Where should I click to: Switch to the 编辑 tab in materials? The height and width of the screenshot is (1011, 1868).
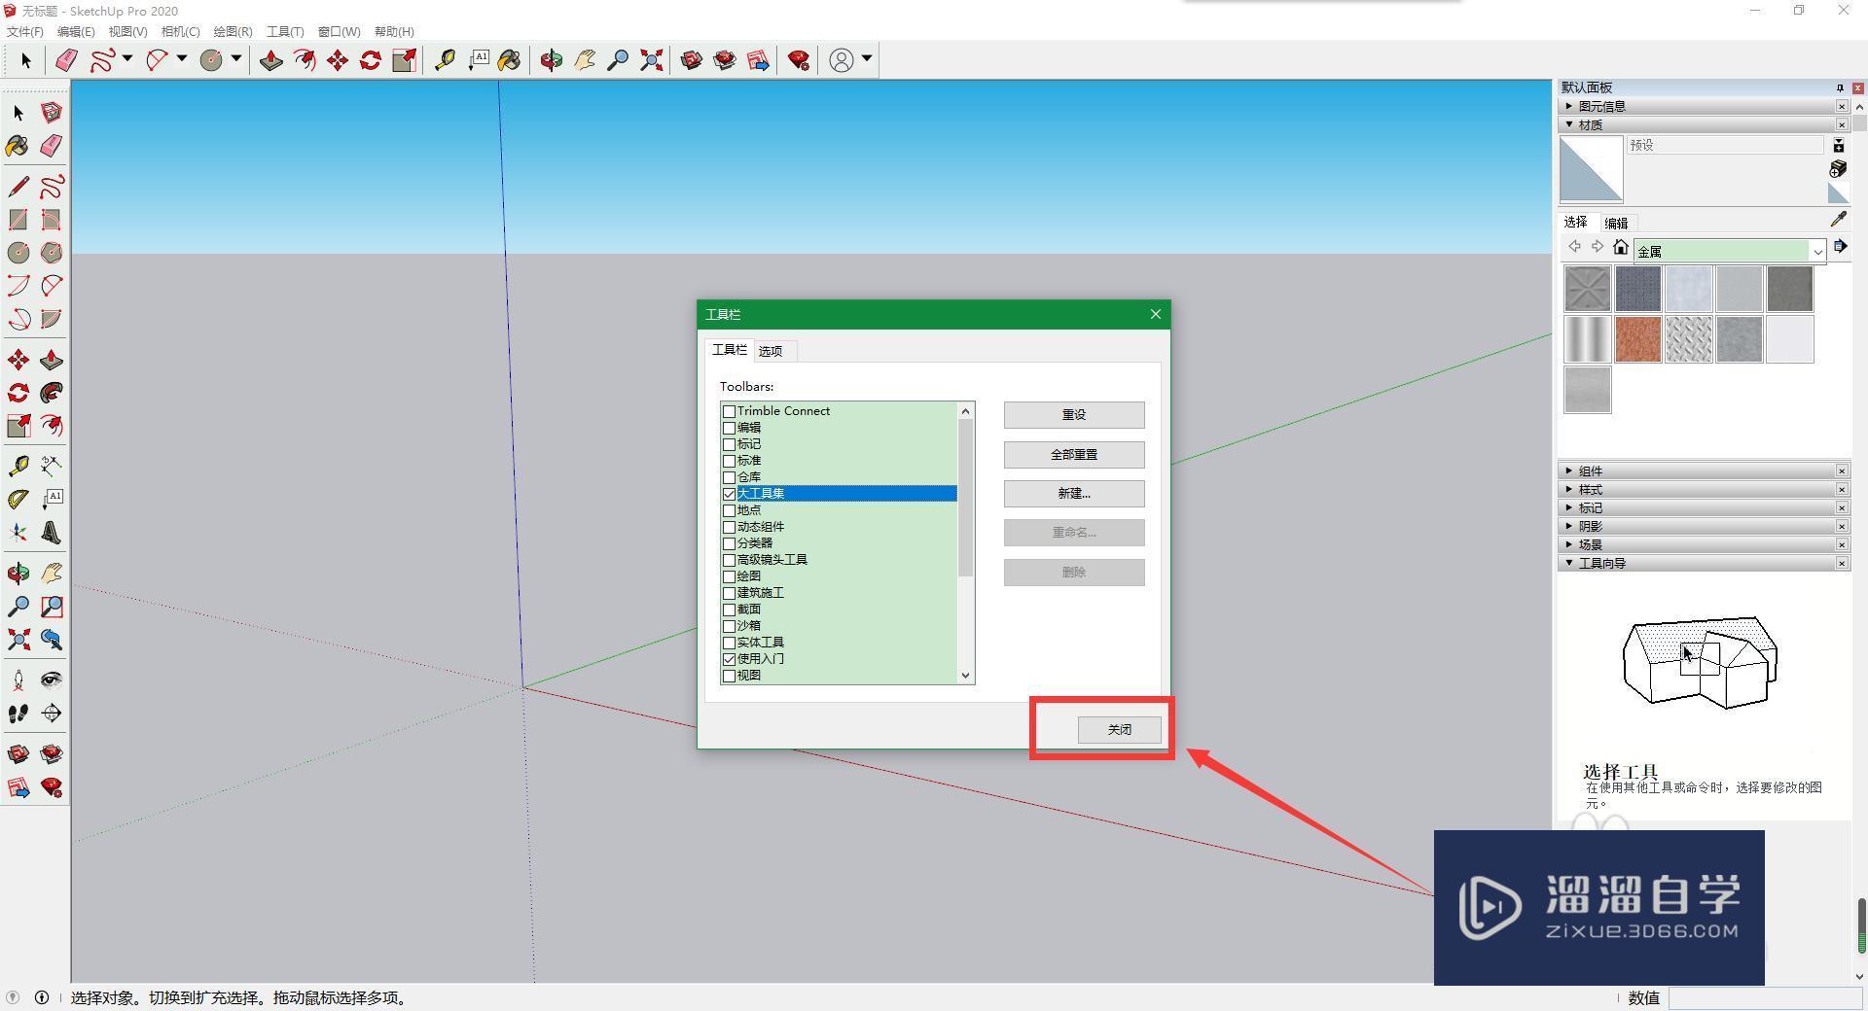1616,223
